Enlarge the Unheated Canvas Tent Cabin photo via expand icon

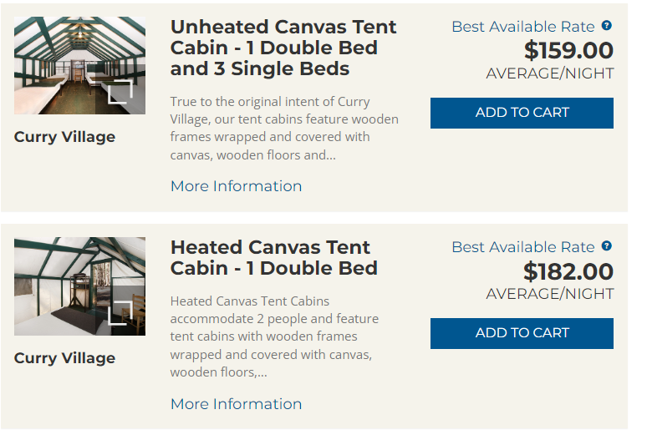121,91
